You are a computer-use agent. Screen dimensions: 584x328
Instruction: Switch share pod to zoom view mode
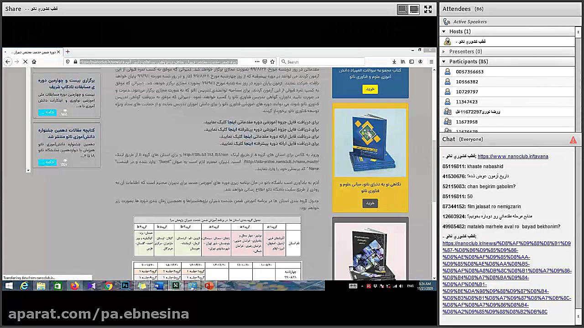point(414,9)
